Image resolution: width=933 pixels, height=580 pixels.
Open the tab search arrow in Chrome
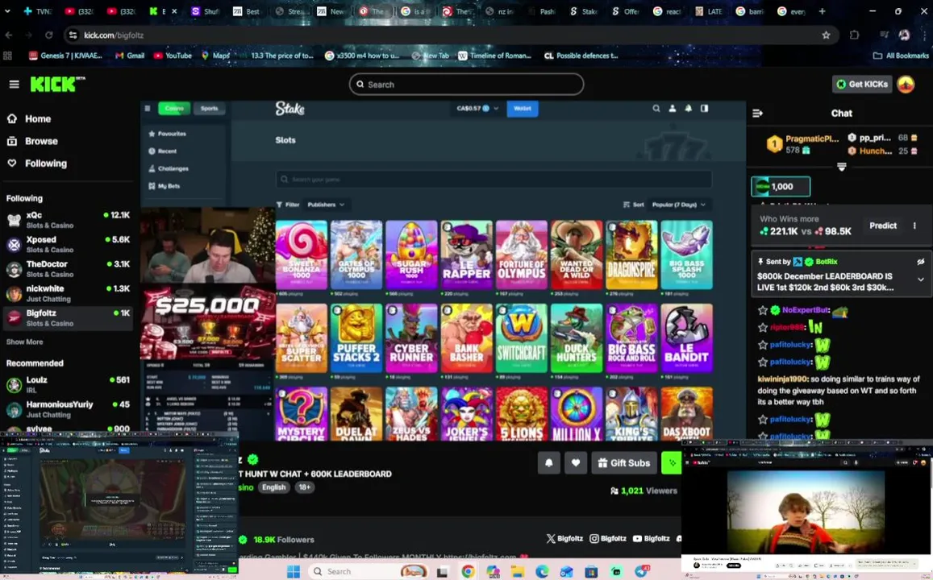[8, 10]
